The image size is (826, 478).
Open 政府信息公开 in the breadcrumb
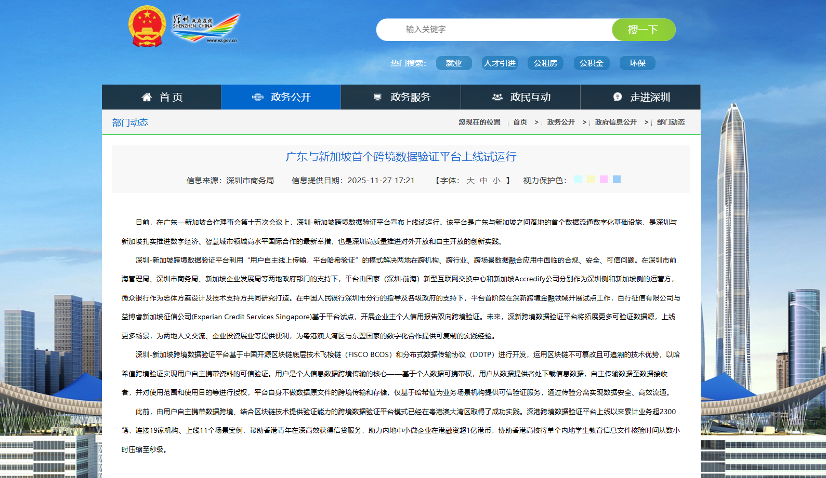click(x=615, y=122)
